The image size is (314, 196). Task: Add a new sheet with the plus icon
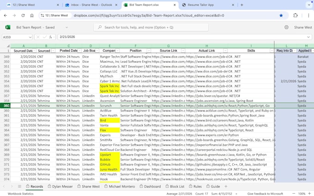point(226,186)
